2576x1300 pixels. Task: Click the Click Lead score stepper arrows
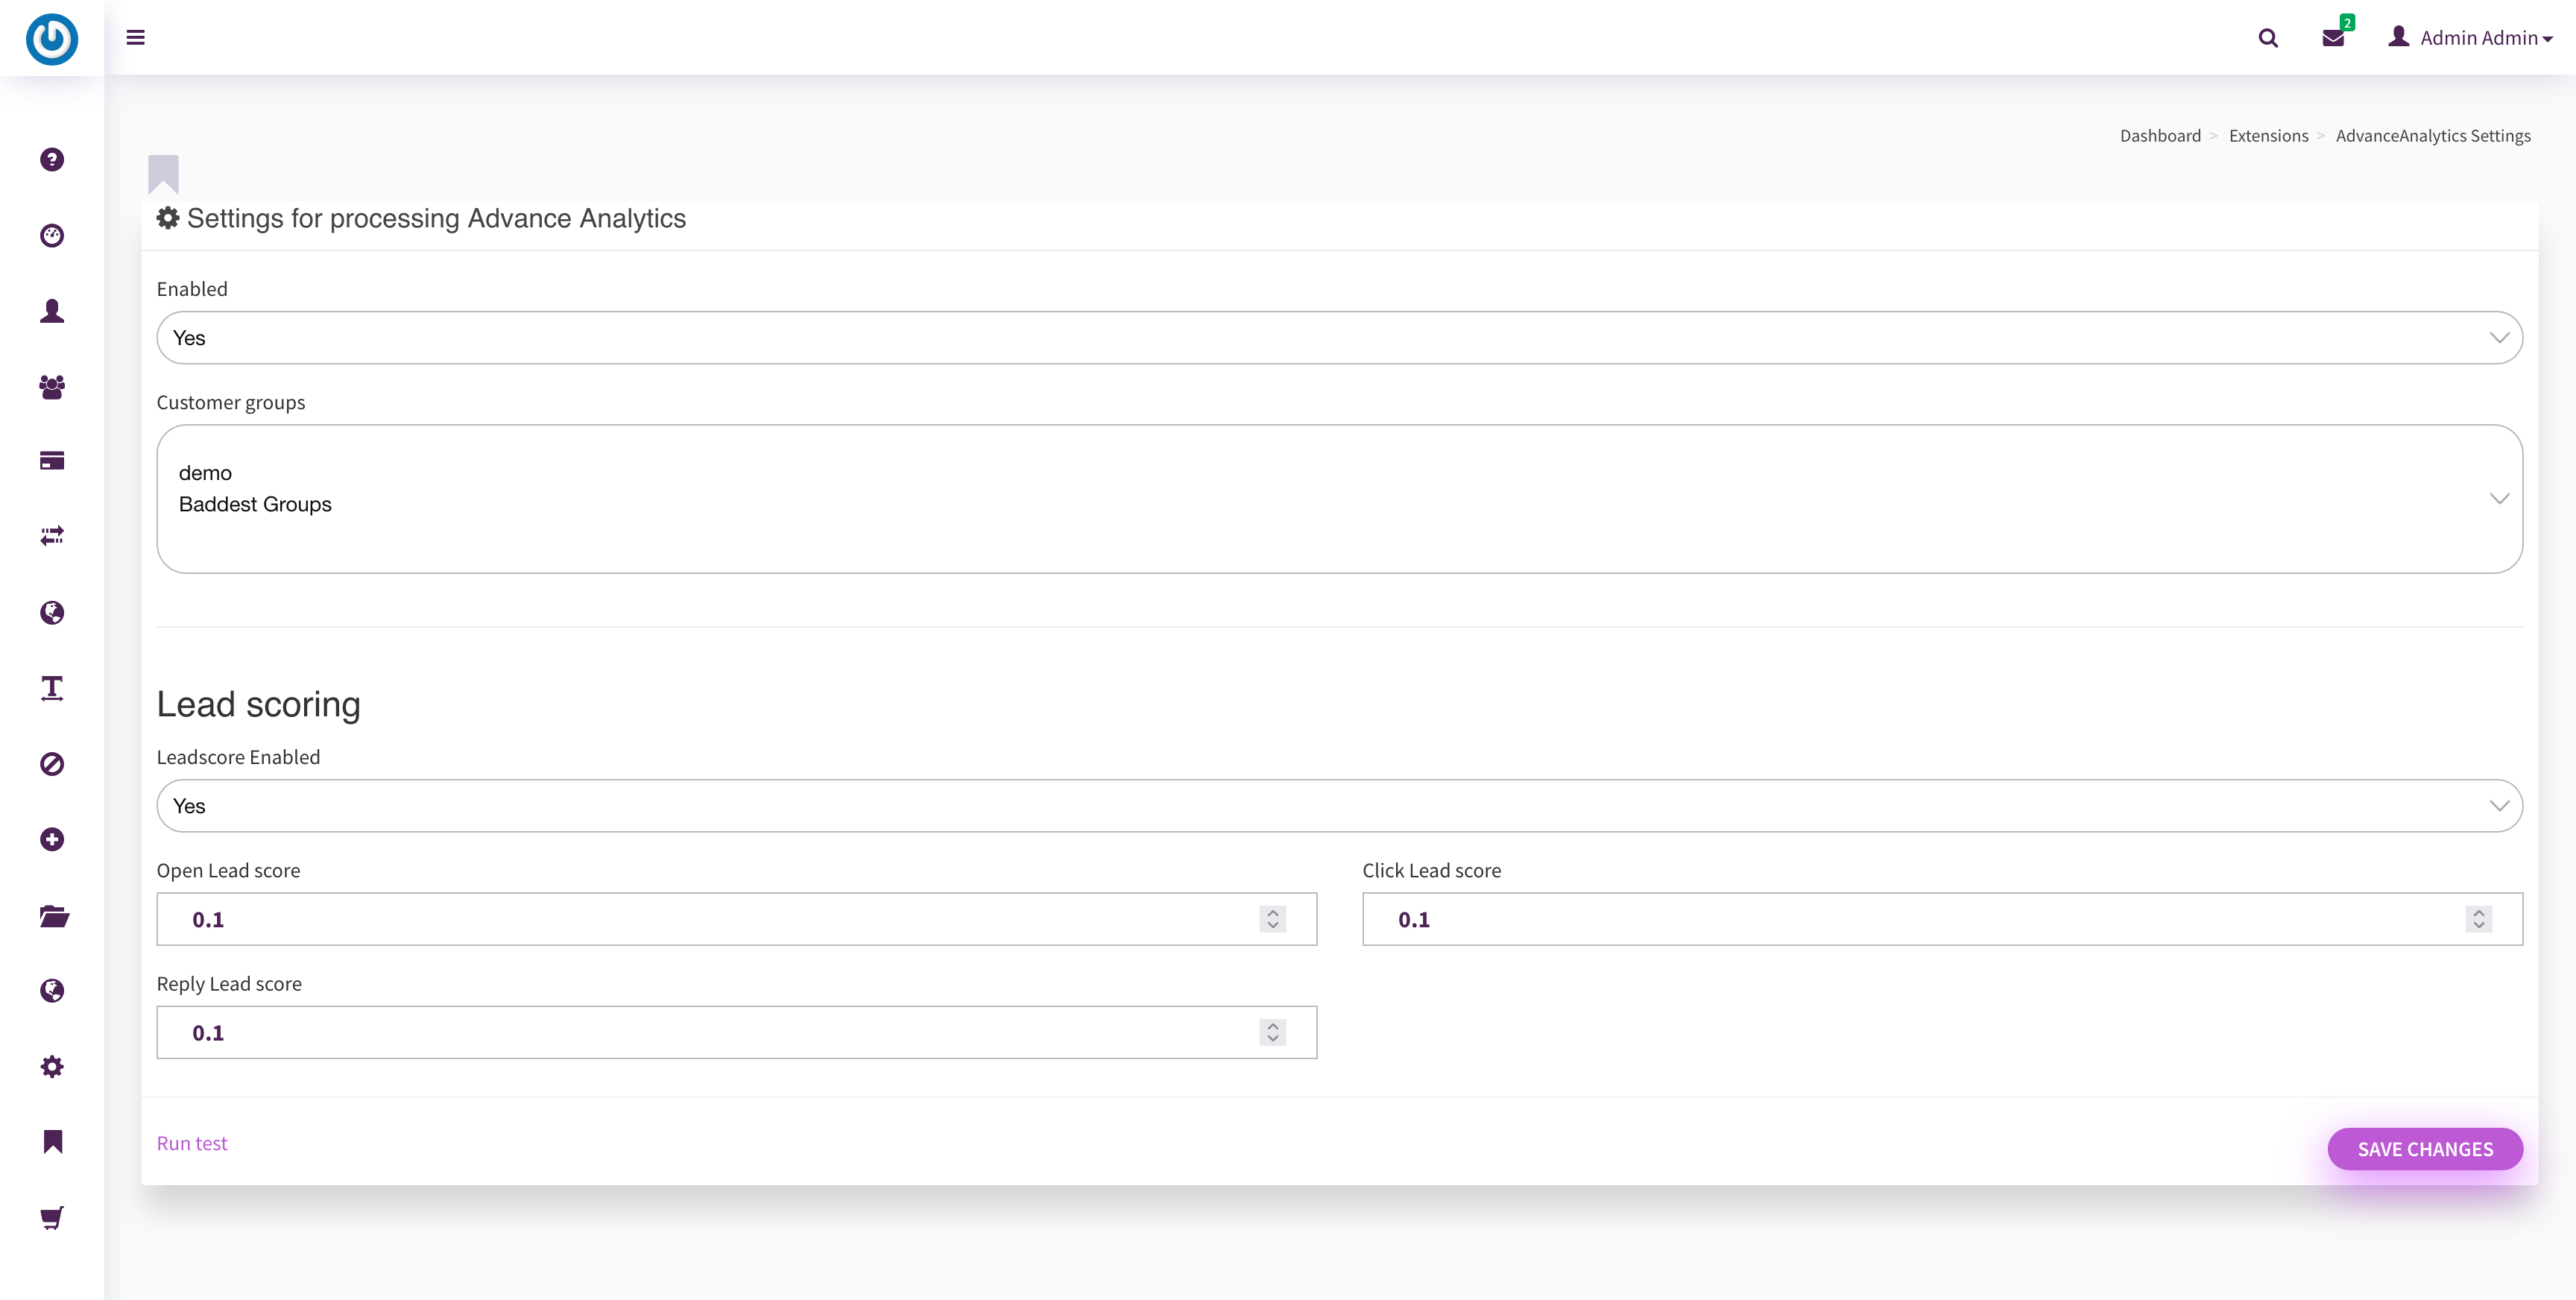click(x=2478, y=919)
